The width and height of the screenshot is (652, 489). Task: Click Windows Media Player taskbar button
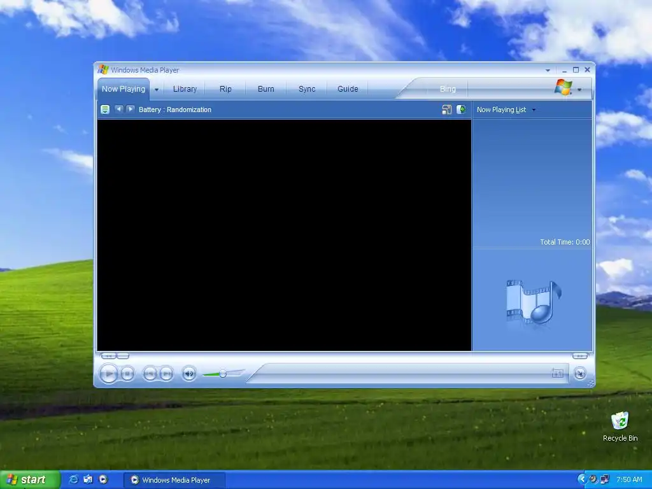[x=174, y=480]
